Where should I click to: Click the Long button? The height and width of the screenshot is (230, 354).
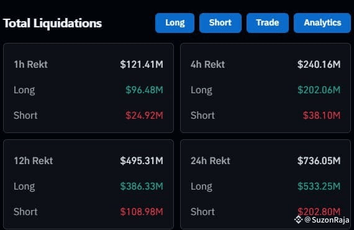tap(175, 23)
